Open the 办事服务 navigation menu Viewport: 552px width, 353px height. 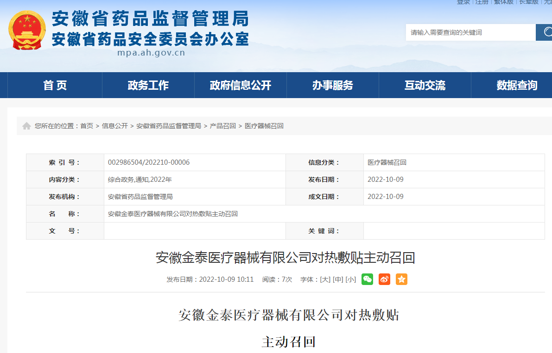(x=333, y=85)
